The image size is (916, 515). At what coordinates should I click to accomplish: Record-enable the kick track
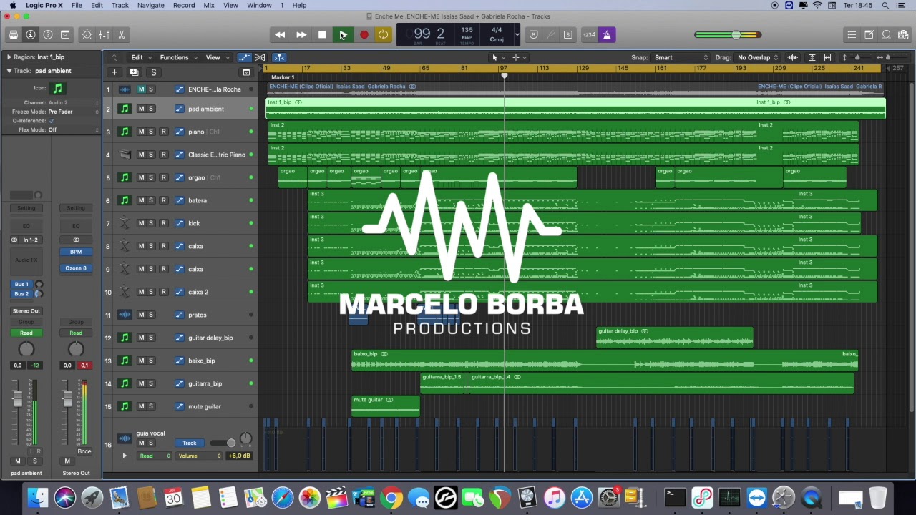(163, 223)
